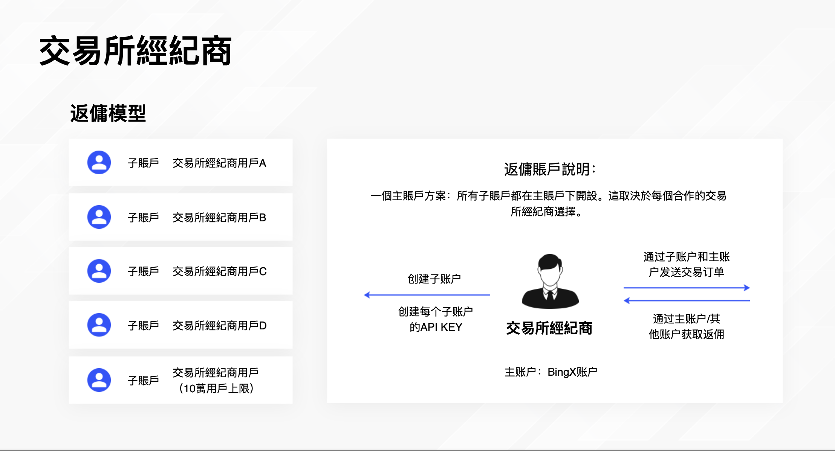The image size is (835, 451).
Task: Click the 交易所經紀商 main title
Action: point(136,51)
